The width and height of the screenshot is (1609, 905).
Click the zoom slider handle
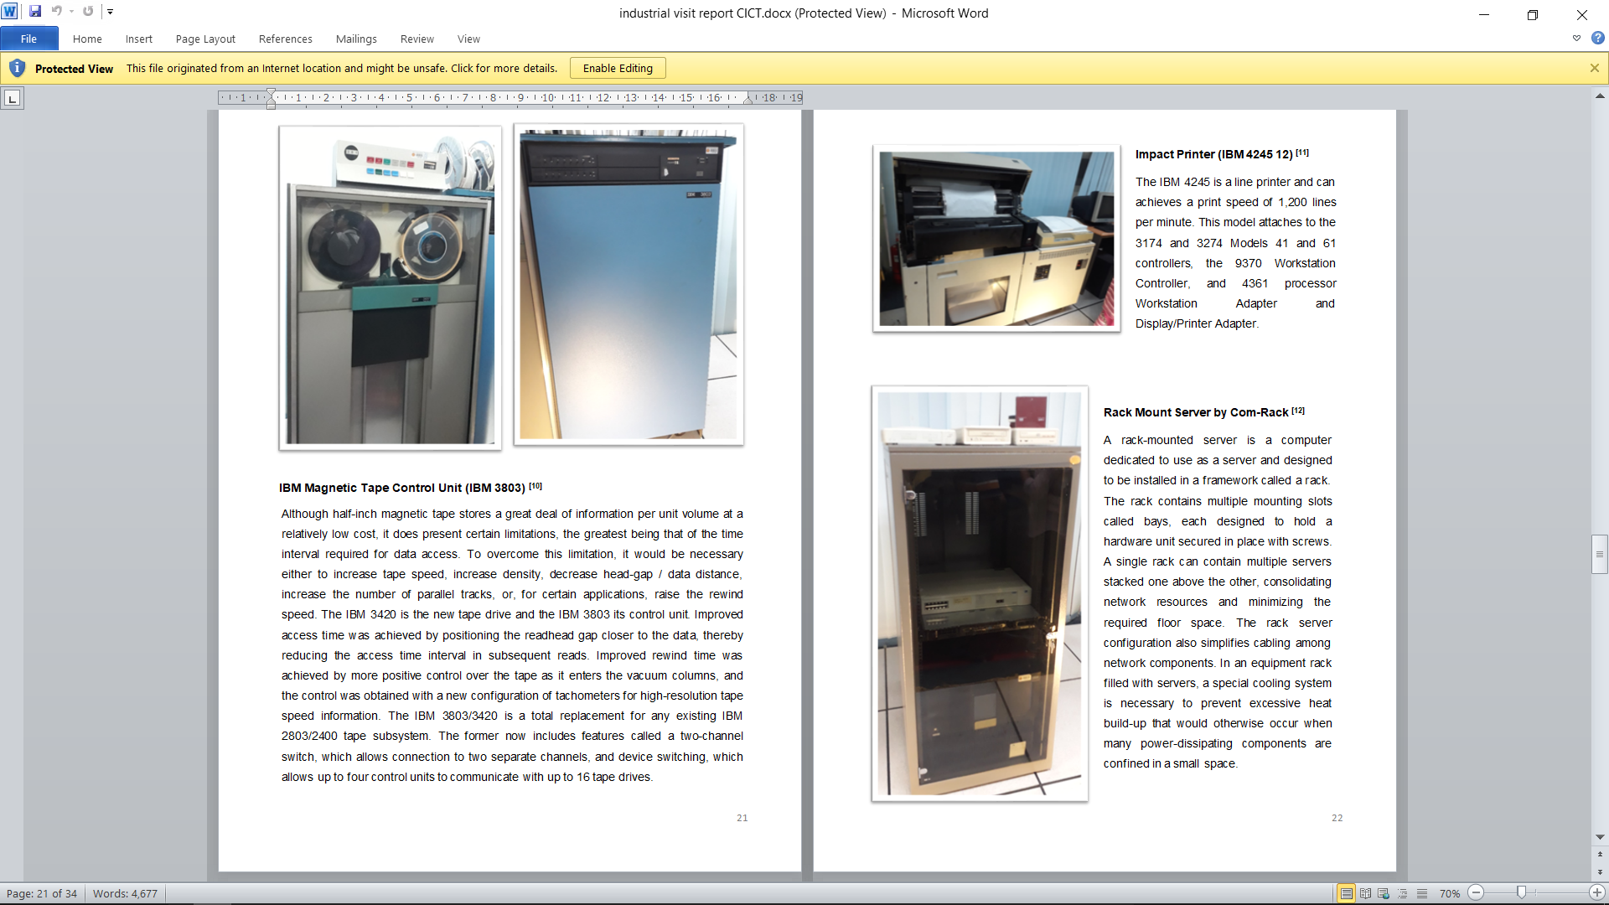coord(1521,893)
